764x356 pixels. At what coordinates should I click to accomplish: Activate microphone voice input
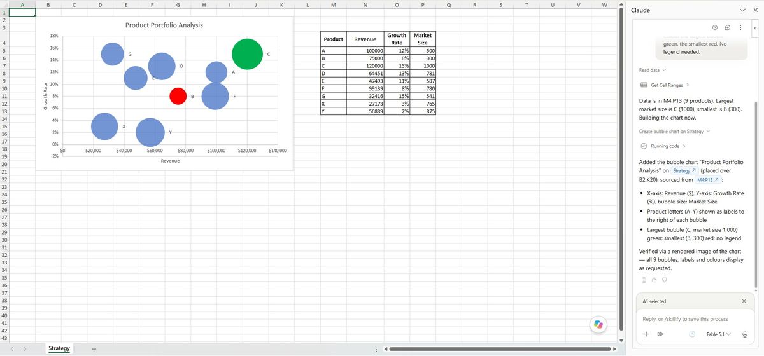(744, 334)
